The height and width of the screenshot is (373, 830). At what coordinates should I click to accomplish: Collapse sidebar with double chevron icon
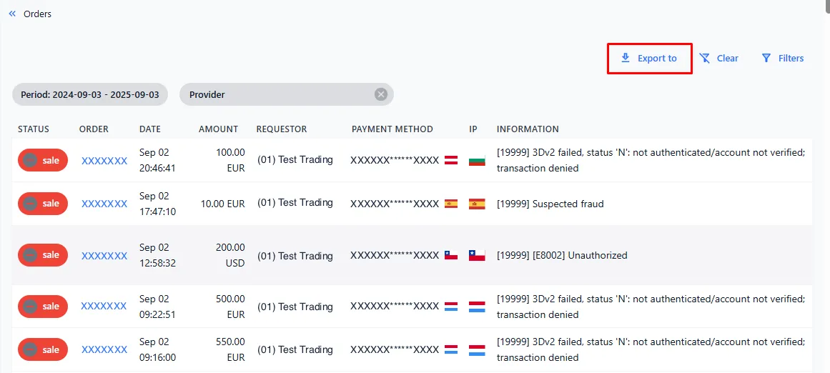tap(12, 14)
